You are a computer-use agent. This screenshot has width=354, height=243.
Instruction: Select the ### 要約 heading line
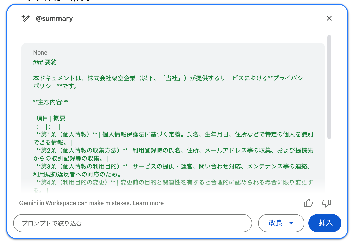45,62
